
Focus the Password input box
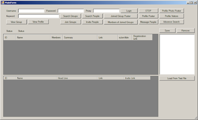pos(71,11)
